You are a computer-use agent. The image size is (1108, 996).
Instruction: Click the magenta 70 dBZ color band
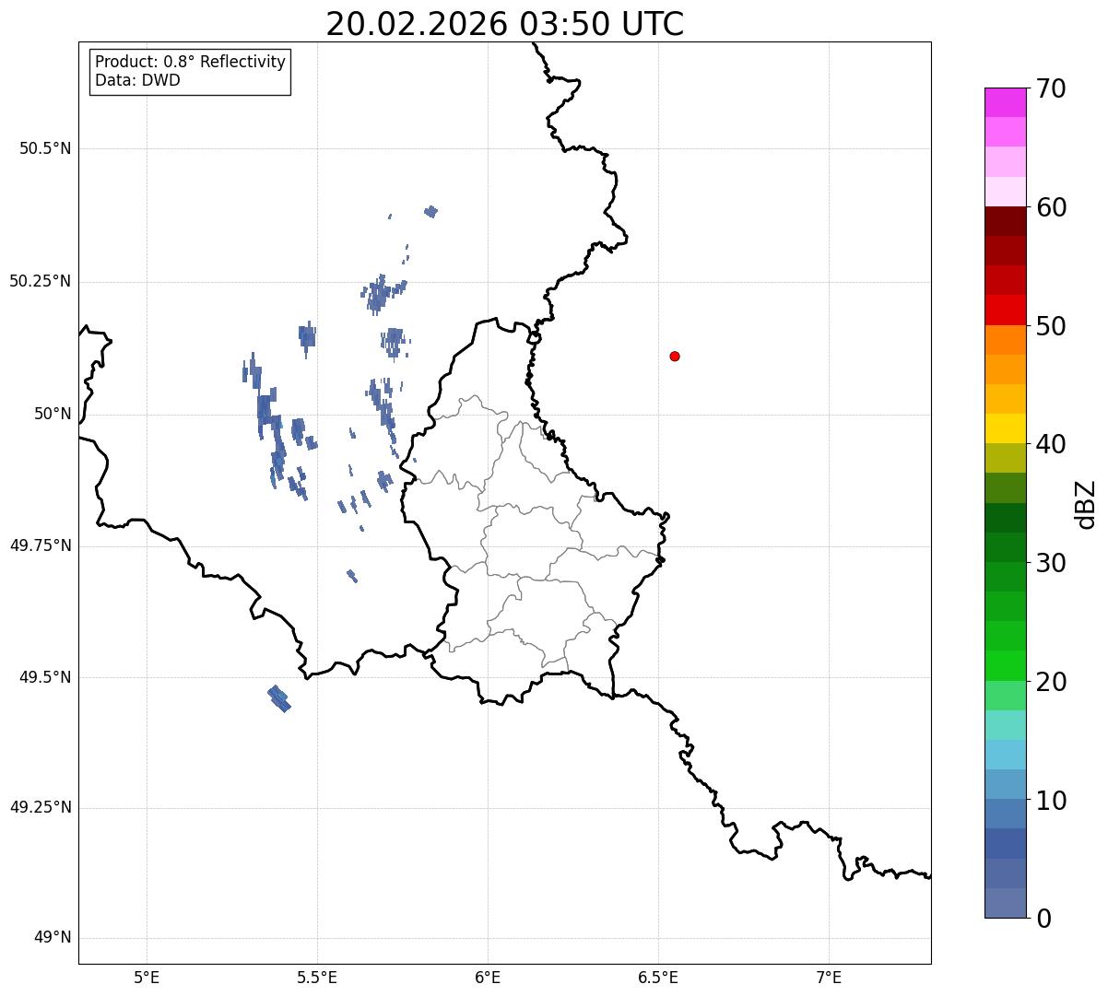click(x=1005, y=102)
